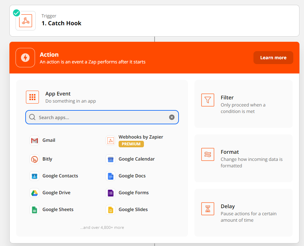304x246 pixels.
Task: Click 'Pause actions for a certain amount of time'
Action: [x=249, y=217]
